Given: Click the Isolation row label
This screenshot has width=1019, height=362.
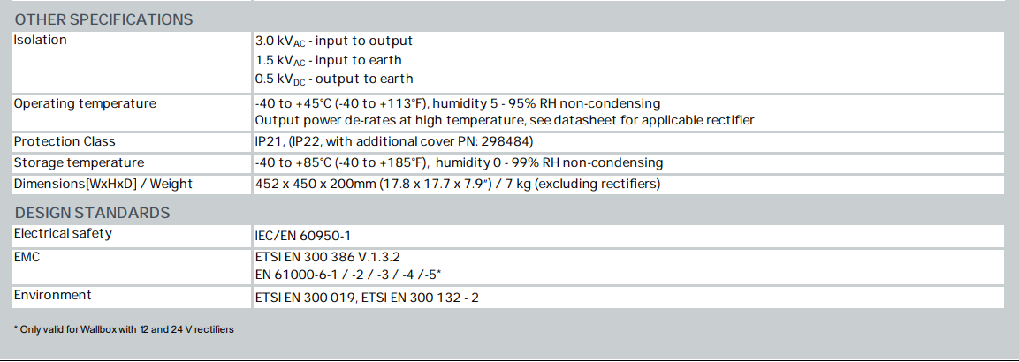Looking at the screenshot, I should coord(41,41).
